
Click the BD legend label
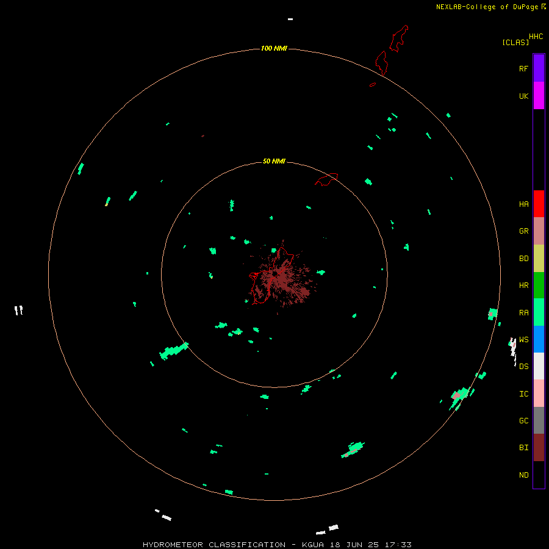pyautogui.click(x=523, y=259)
